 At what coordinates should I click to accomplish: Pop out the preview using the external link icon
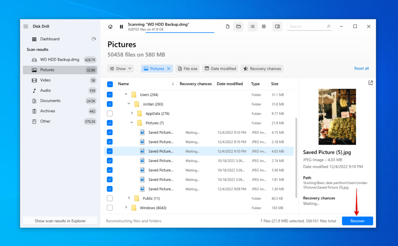370,82
